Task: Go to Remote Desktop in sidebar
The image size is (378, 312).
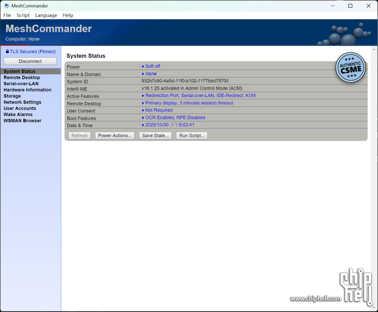Action: (x=22, y=77)
